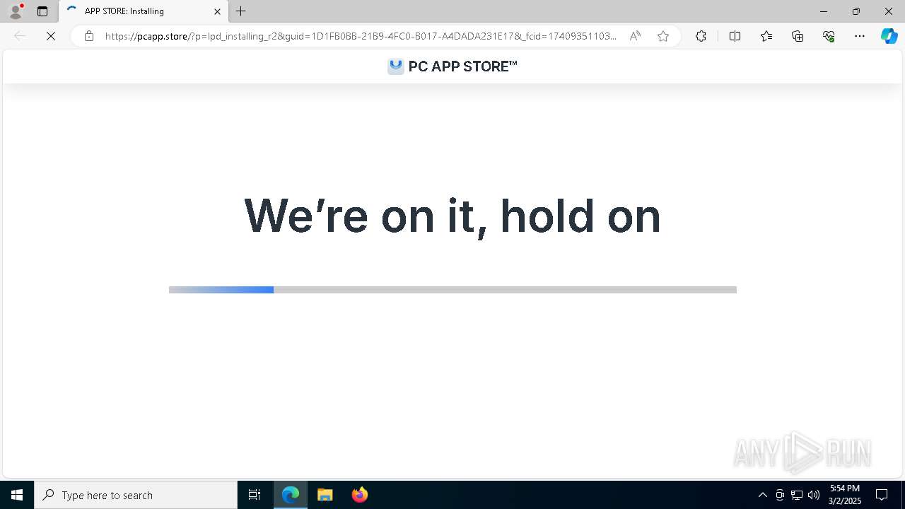Minimize the Edge window
This screenshot has width=905, height=509.
[824, 11]
